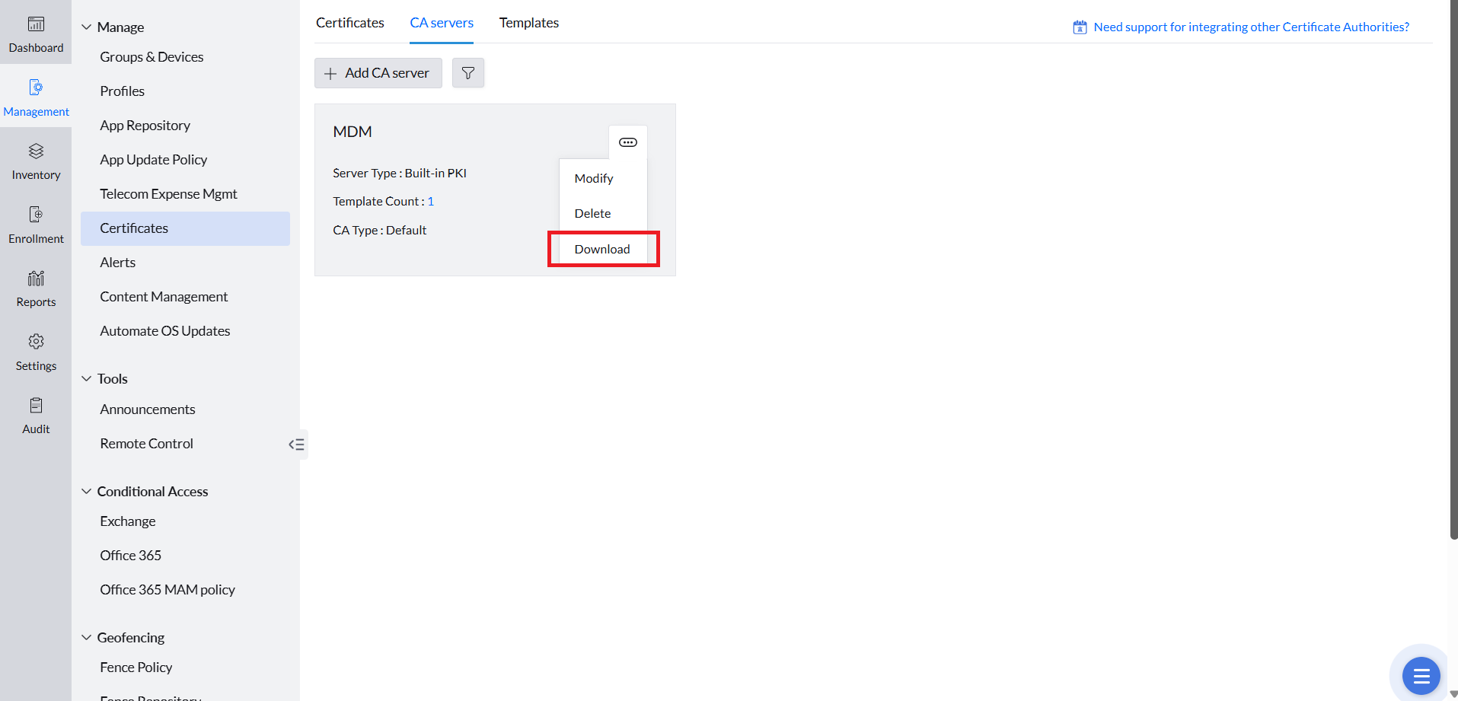Click the Add CA server button
The image size is (1458, 701).
[x=378, y=72]
